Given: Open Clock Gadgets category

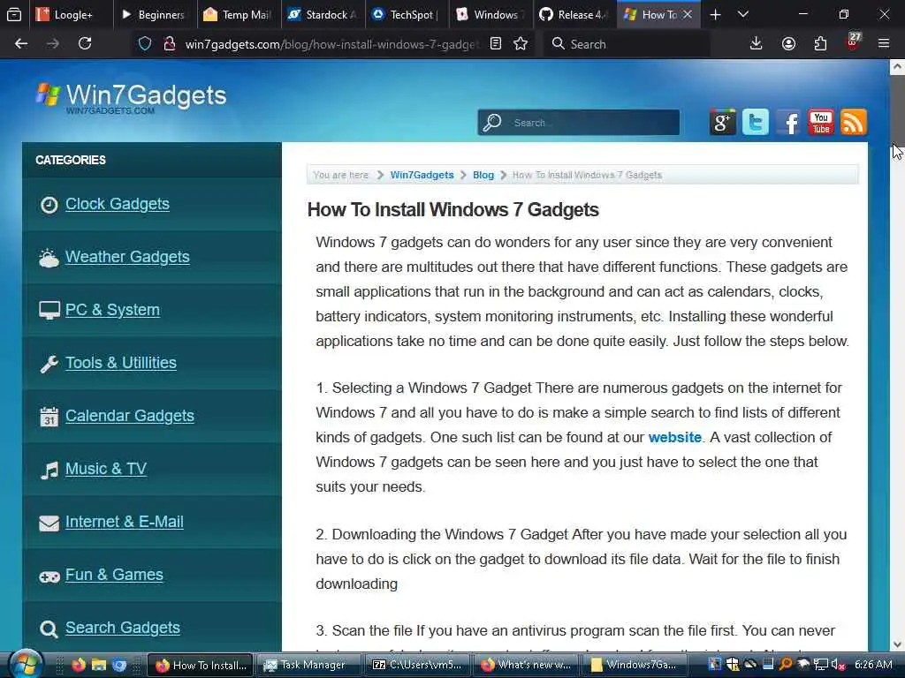Looking at the screenshot, I should [x=118, y=204].
